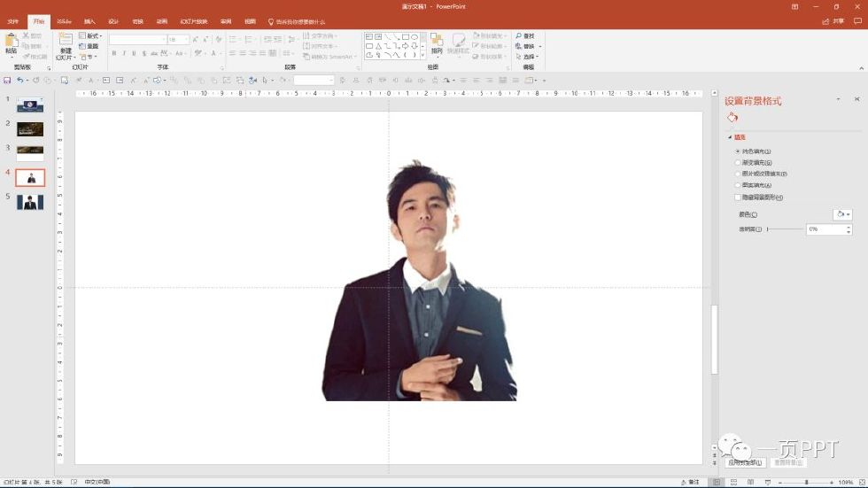This screenshot has width=868, height=488.
Task: Click the New Slide icon
Action: tap(66, 41)
